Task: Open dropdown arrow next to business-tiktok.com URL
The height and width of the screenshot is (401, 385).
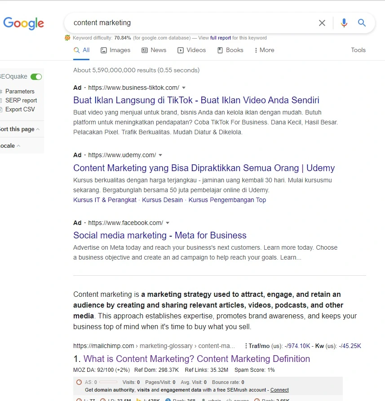Action: tap(184, 88)
